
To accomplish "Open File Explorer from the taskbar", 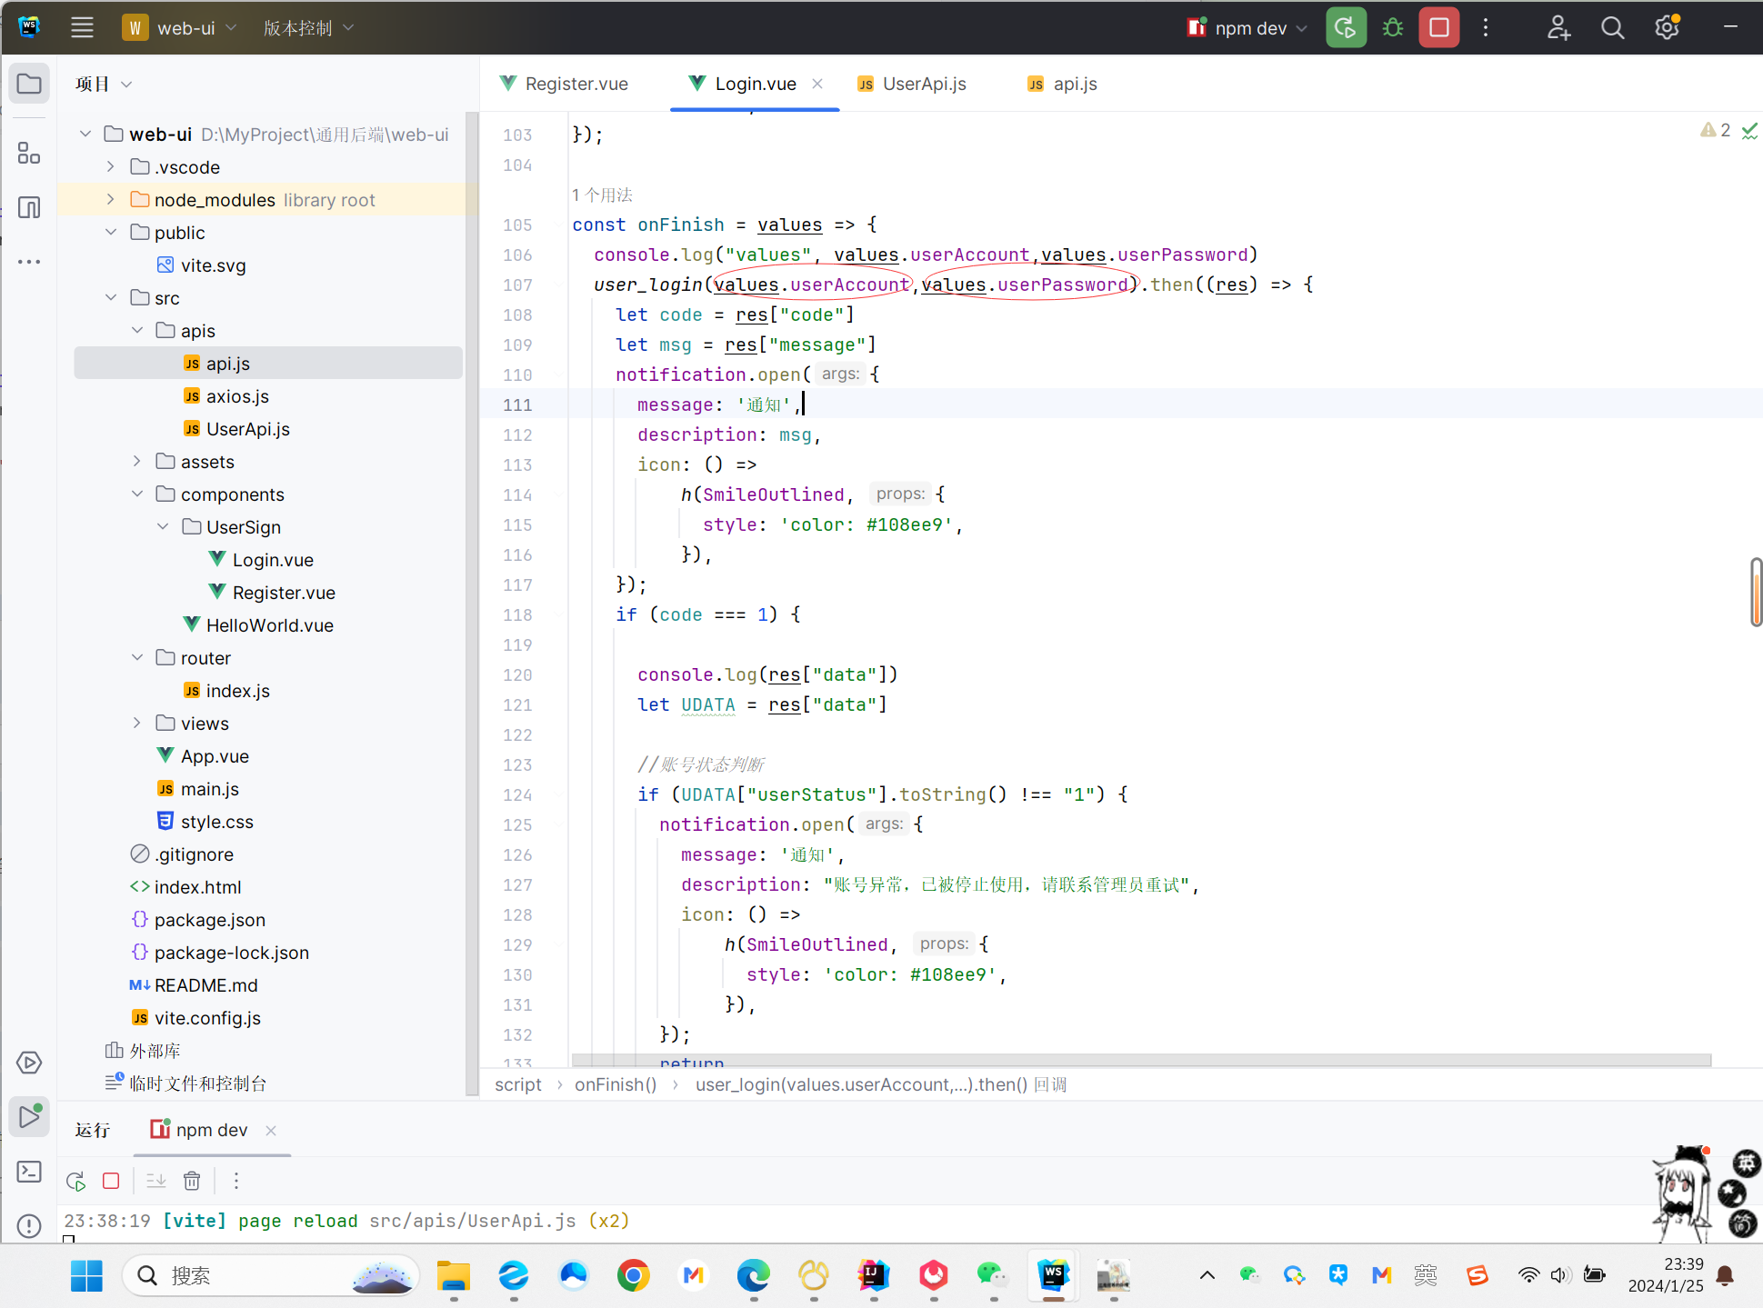I will pos(453,1276).
